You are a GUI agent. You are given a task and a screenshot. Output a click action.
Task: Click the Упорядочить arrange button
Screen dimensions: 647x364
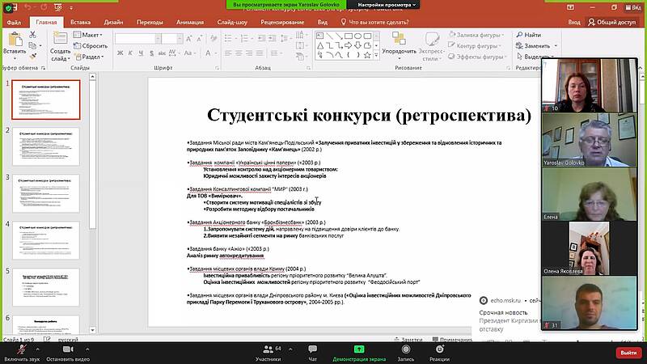tap(399, 45)
